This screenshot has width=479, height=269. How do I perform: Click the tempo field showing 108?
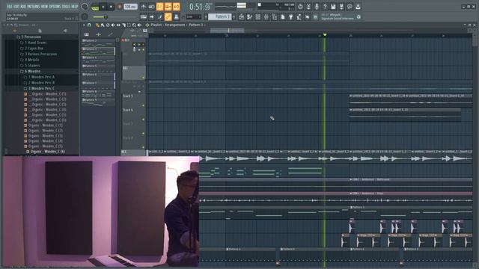click(130, 7)
